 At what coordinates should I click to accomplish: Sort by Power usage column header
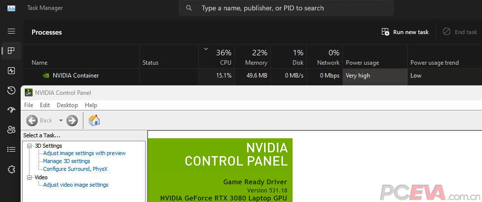[375, 56]
